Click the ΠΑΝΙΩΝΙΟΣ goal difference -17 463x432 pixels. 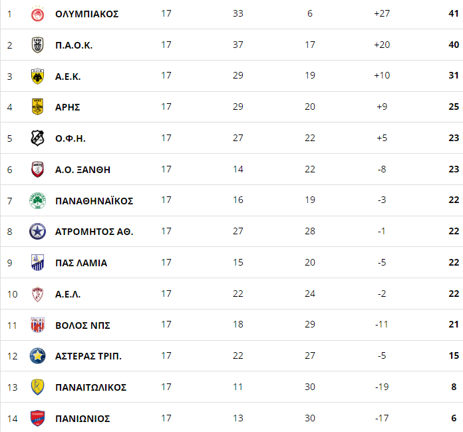(382, 418)
